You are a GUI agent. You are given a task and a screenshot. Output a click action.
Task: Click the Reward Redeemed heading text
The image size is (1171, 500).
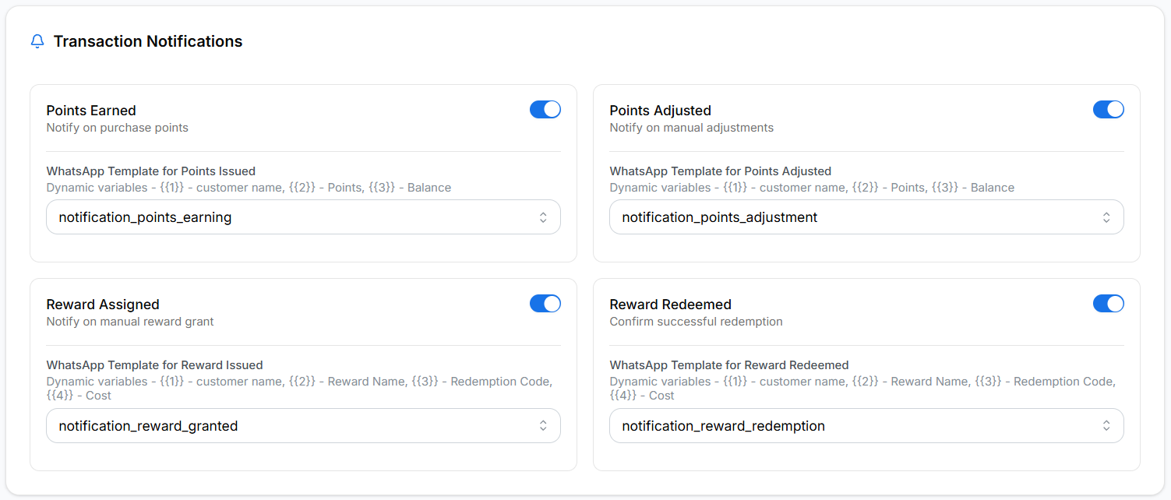click(669, 305)
